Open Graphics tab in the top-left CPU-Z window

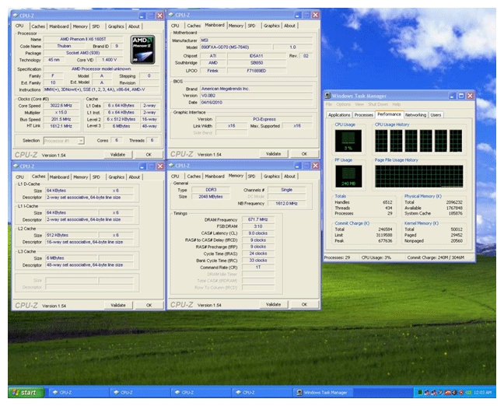pos(116,26)
